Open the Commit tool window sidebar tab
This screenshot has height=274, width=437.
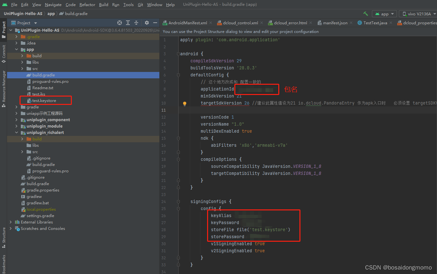point(4,54)
